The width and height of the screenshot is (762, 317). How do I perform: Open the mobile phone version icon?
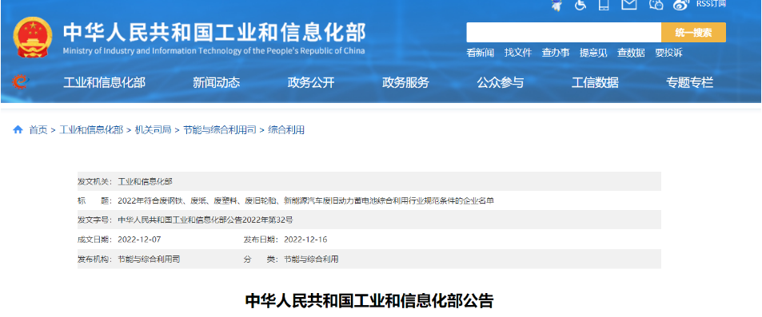[604, 5]
